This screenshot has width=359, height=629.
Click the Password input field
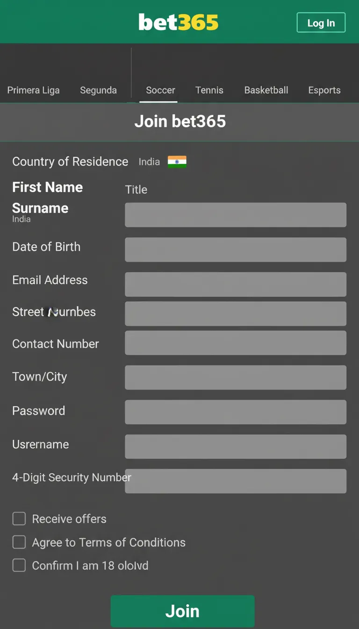tap(235, 412)
